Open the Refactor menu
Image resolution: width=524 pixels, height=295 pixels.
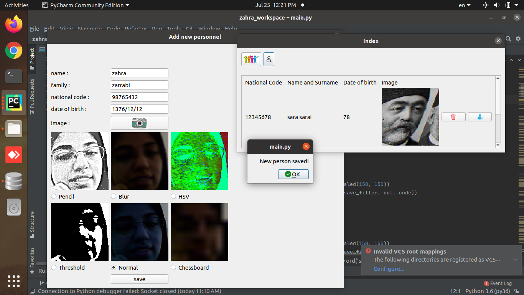136,28
